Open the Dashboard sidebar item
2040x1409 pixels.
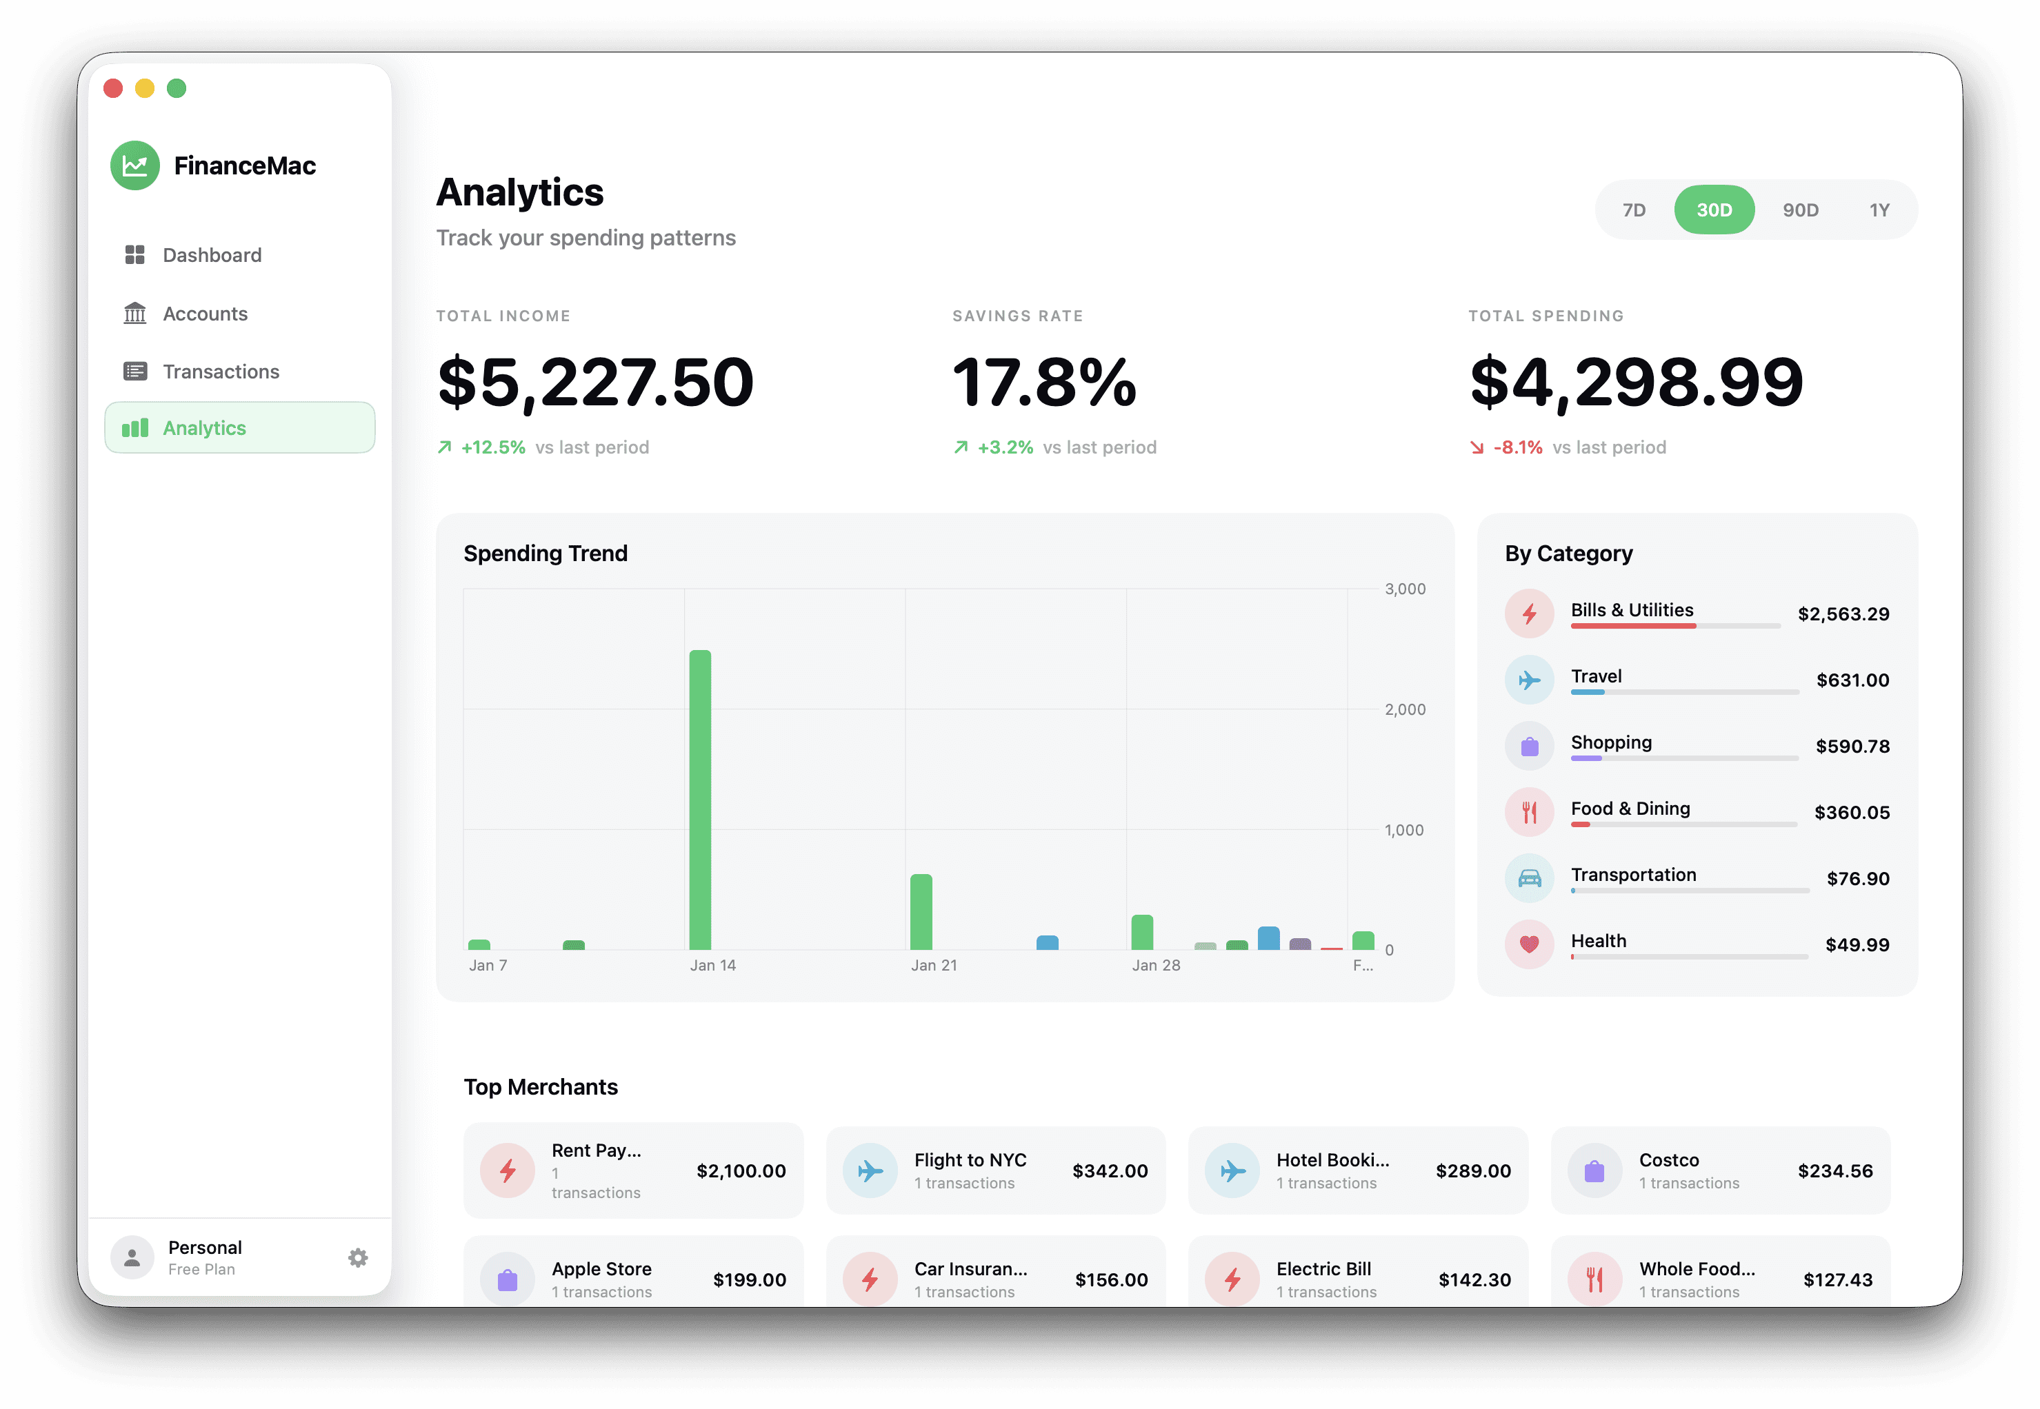212,255
